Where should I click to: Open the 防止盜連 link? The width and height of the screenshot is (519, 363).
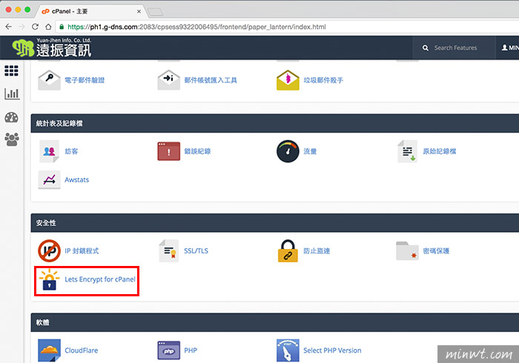[x=317, y=250]
